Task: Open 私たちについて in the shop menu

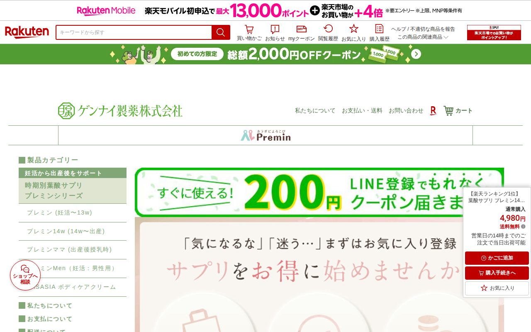Action: tap(315, 110)
